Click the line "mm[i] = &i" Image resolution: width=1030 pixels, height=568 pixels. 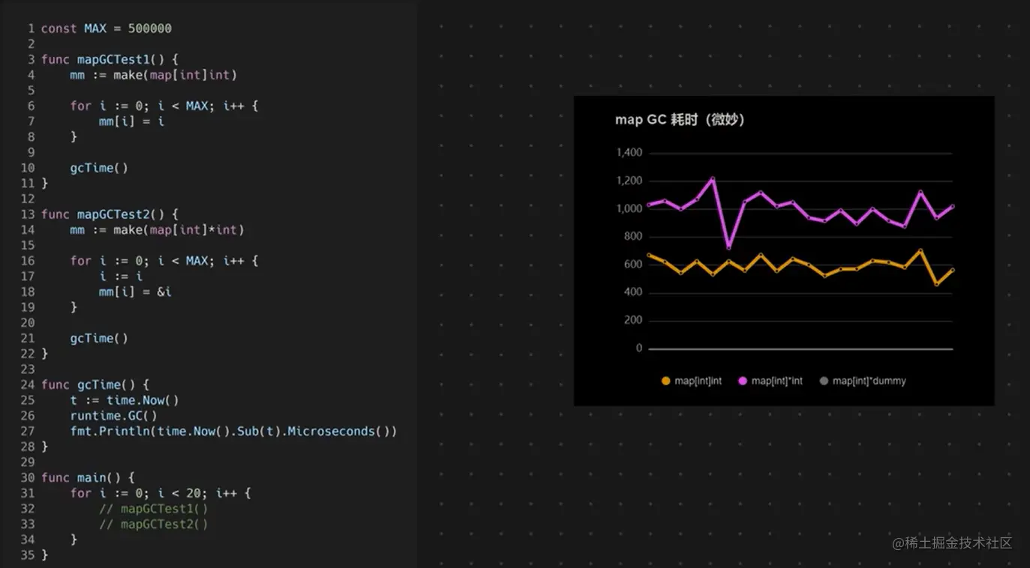click(x=135, y=291)
